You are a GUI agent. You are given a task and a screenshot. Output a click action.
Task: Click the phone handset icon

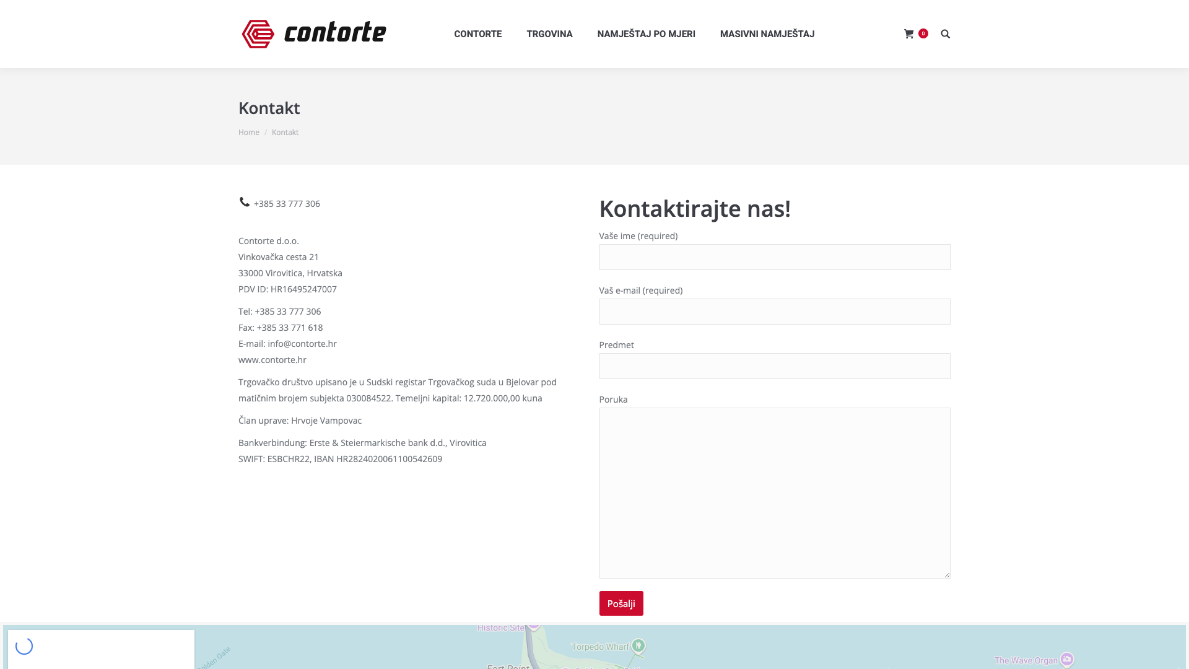245,202
